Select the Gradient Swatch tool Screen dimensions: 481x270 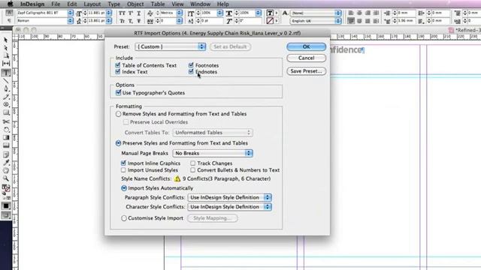[6, 137]
